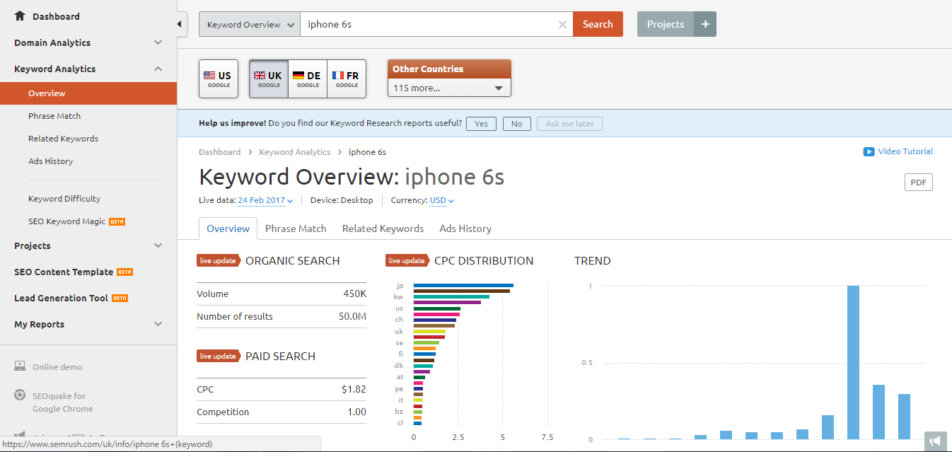Click the orange Search button
This screenshot has width=952, height=452.
[598, 24]
